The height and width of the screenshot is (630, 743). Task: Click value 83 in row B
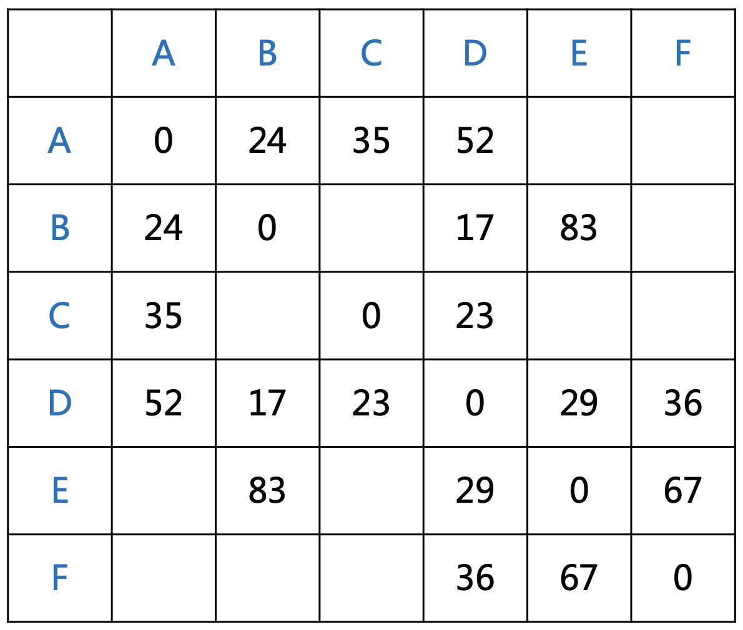[x=579, y=228]
